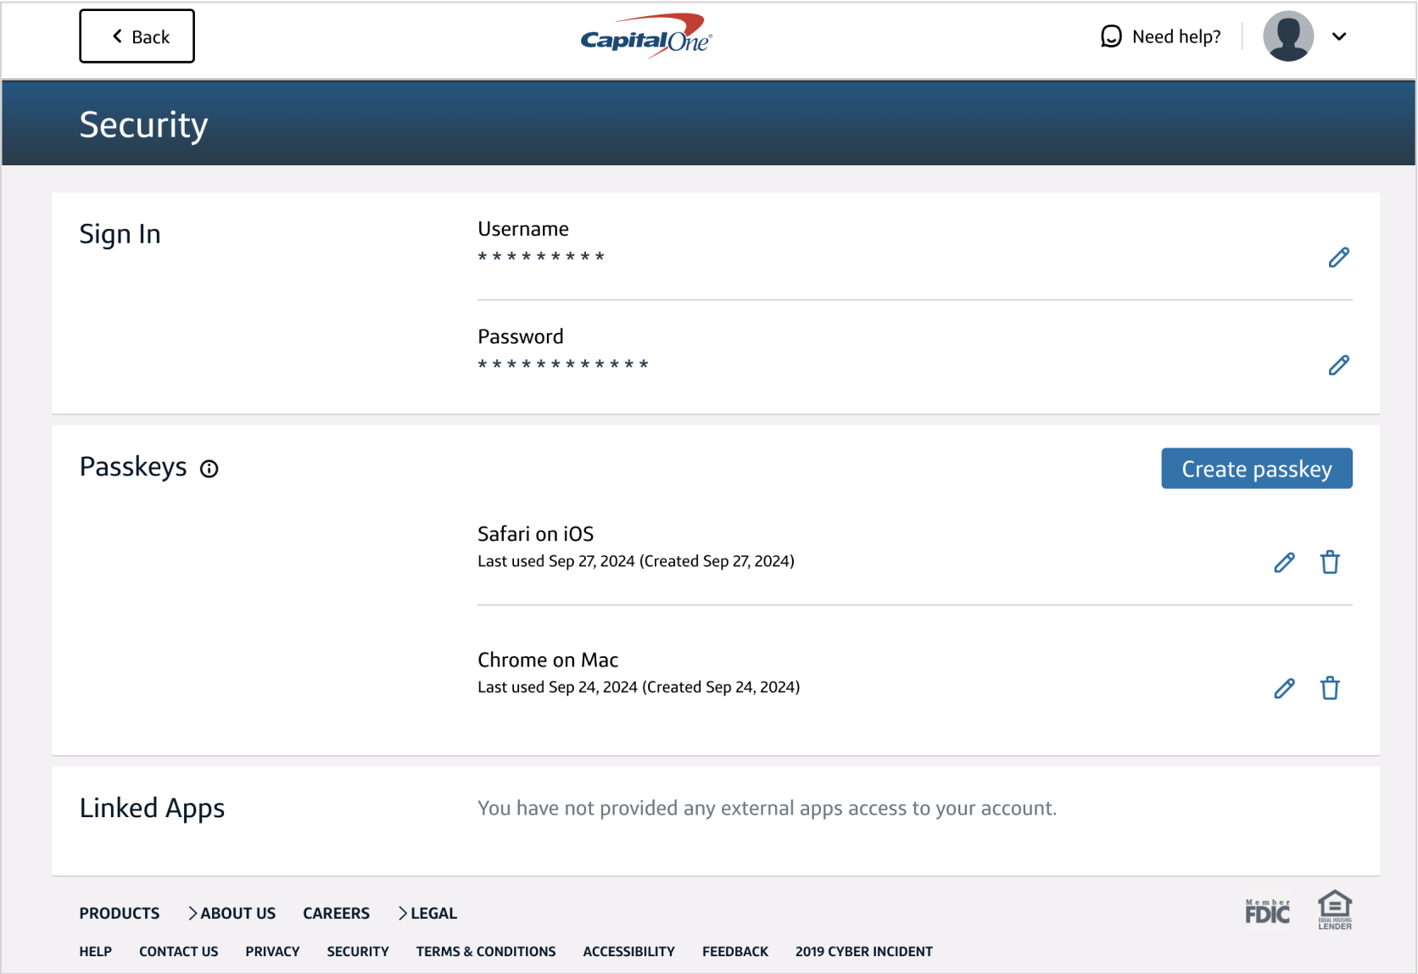The width and height of the screenshot is (1418, 974).
Task: Rename the Safari on iOS passkey
Action: pyautogui.click(x=1284, y=562)
